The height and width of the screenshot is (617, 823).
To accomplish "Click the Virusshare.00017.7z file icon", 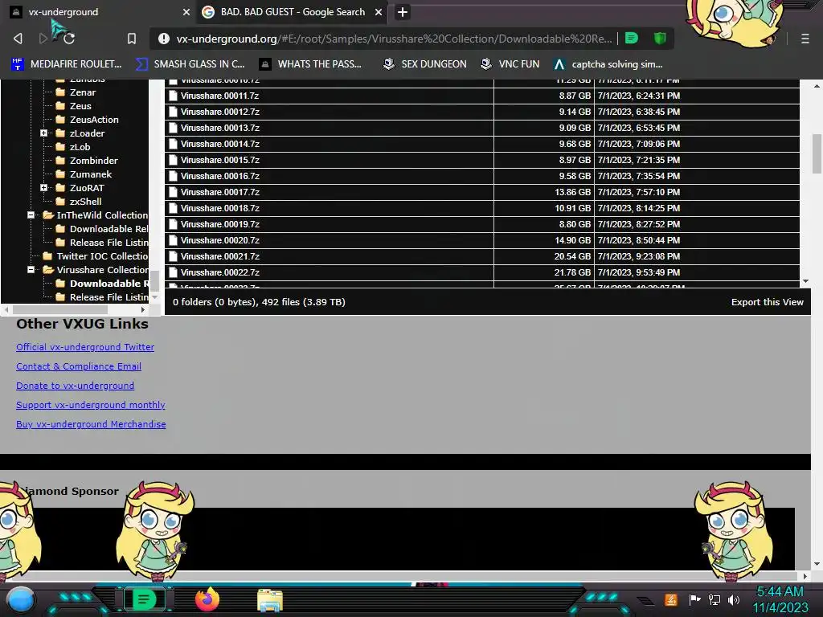I will (x=173, y=192).
